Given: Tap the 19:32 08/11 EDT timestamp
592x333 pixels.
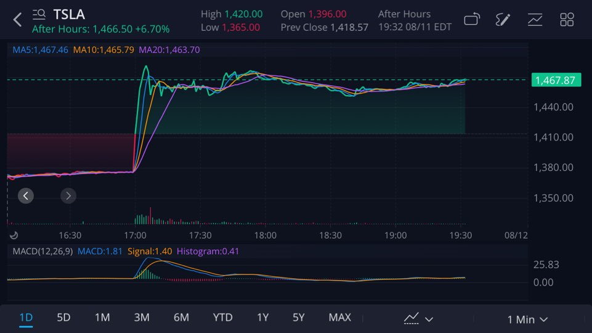Looking at the screenshot, I should click(x=415, y=27).
